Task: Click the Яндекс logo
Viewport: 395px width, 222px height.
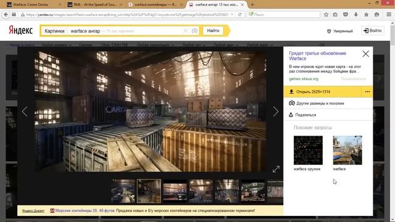Action: [x=20, y=30]
